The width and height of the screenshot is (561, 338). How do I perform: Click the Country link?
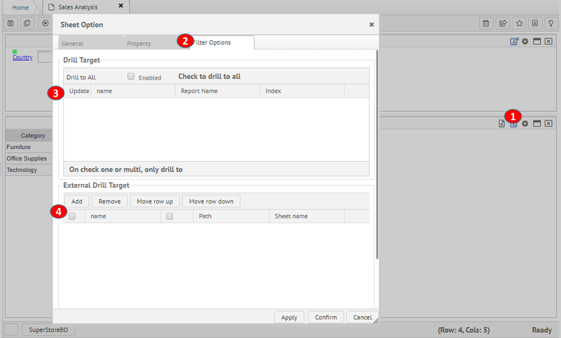pos(22,57)
